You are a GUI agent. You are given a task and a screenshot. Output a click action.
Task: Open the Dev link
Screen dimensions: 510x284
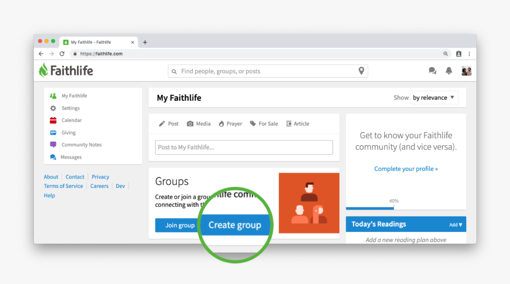point(120,186)
